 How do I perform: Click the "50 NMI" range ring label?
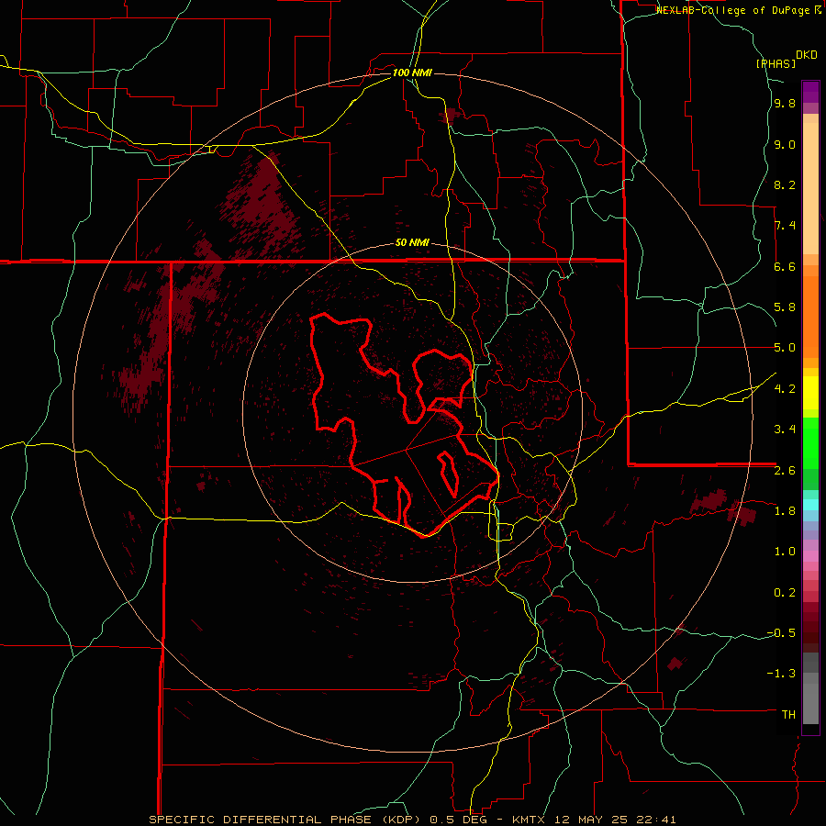point(412,242)
